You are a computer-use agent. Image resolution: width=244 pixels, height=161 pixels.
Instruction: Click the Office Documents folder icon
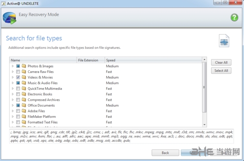pos(24,105)
